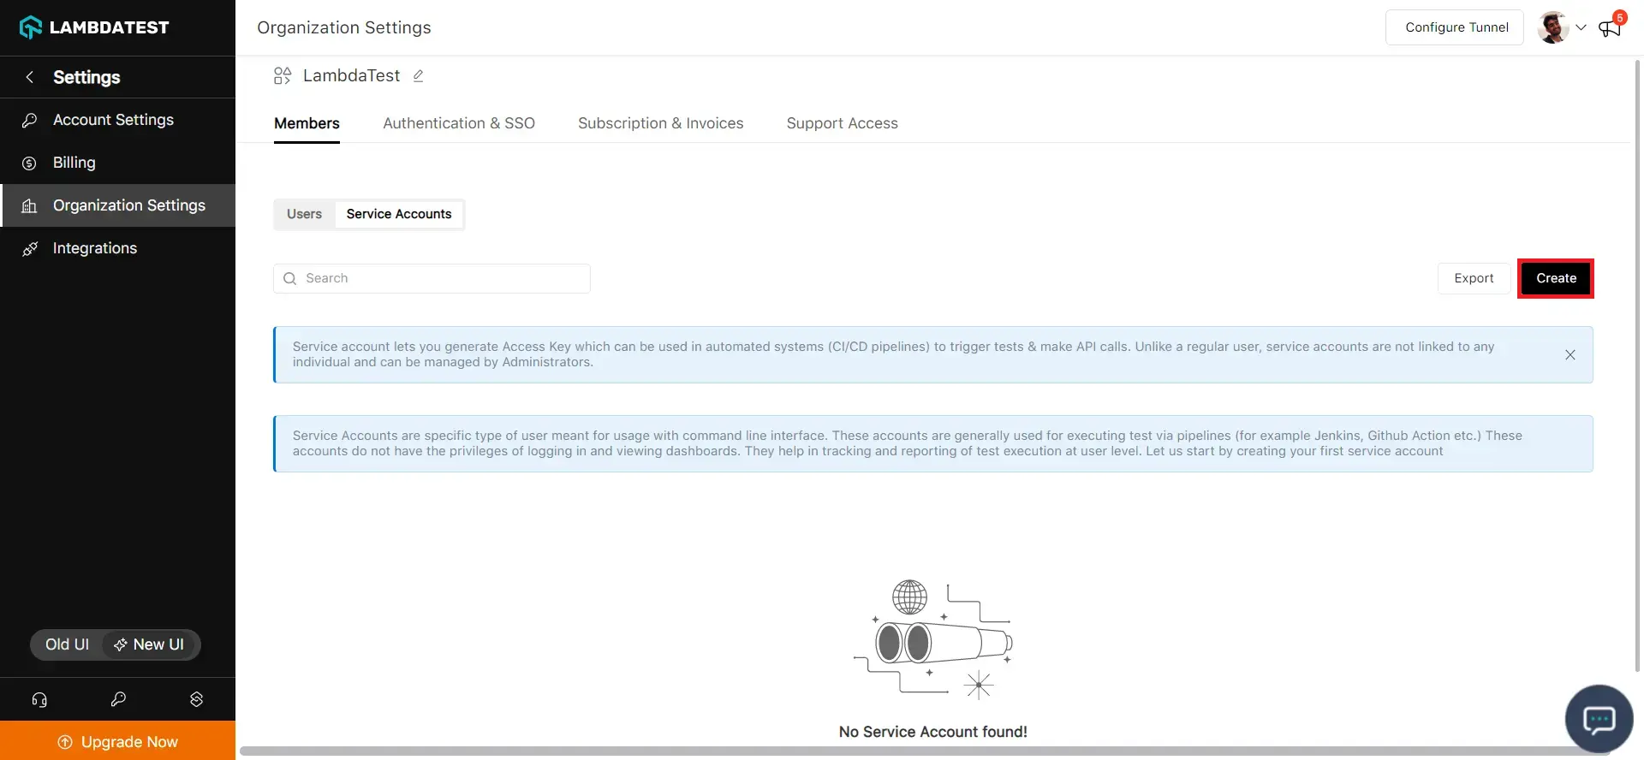Click the horizontal scrollbar at bottom
This screenshot has height=760, width=1644.
(x=925, y=751)
